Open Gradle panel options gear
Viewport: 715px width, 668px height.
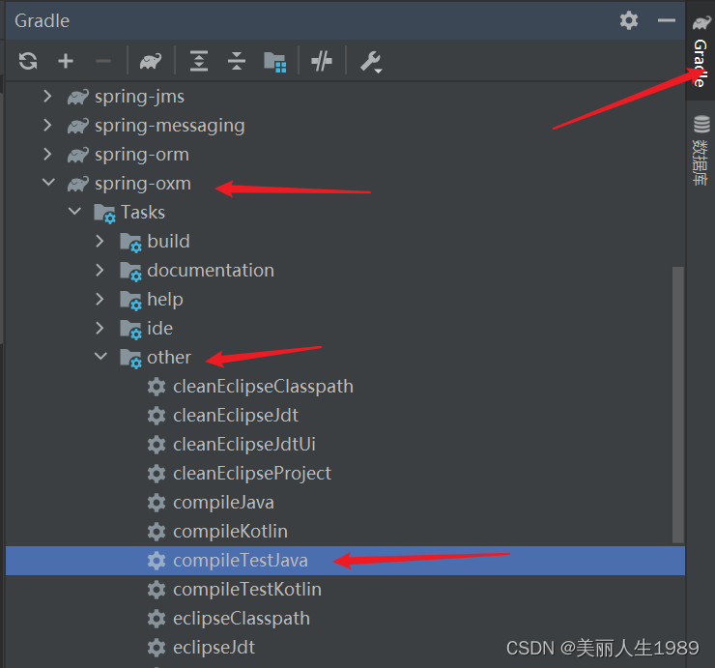[x=629, y=20]
